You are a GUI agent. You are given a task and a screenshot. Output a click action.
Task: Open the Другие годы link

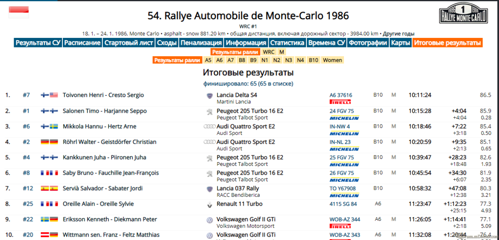(x=399, y=34)
